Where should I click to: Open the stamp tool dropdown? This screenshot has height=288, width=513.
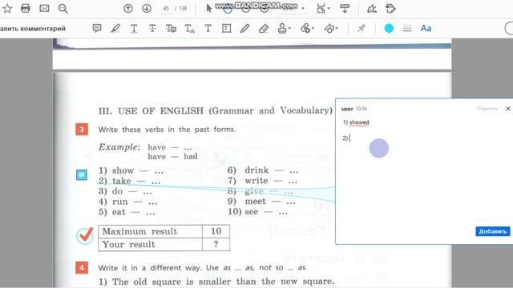(284, 29)
